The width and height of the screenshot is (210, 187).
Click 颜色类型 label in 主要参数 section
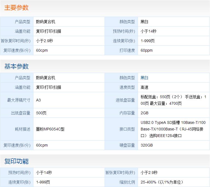(x=127, y=22)
